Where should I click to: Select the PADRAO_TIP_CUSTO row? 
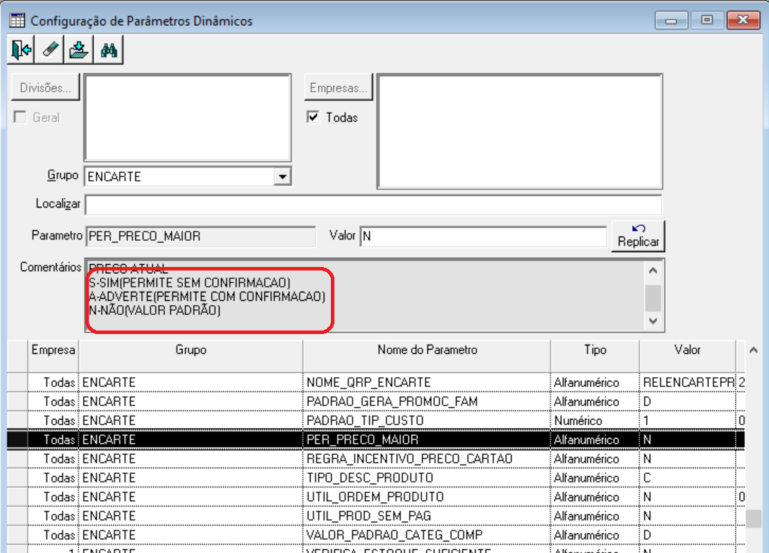(376, 420)
